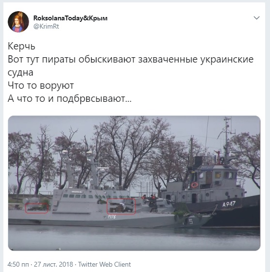Click the left red-outlined box near the stern
270x272 pixels.
pos(36,208)
